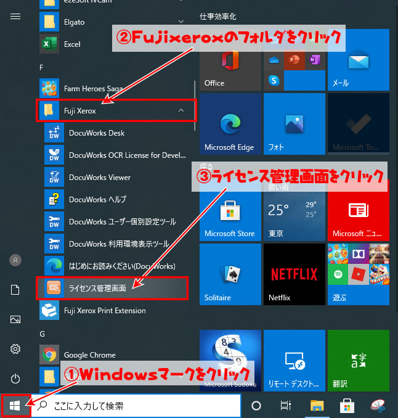Jump to letter G section header

(42, 334)
